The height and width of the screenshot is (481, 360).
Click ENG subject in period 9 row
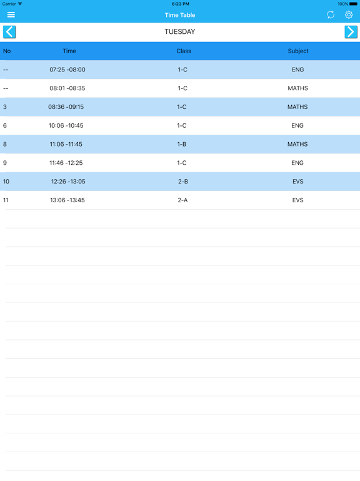pos(297,163)
